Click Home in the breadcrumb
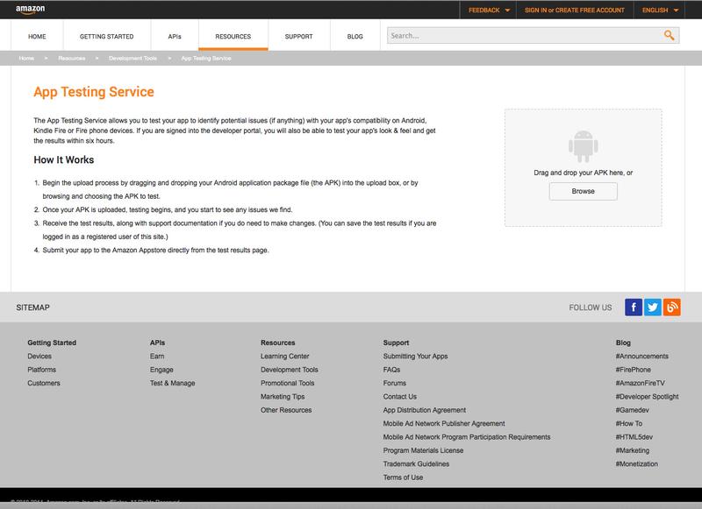702x509 pixels. [26, 58]
